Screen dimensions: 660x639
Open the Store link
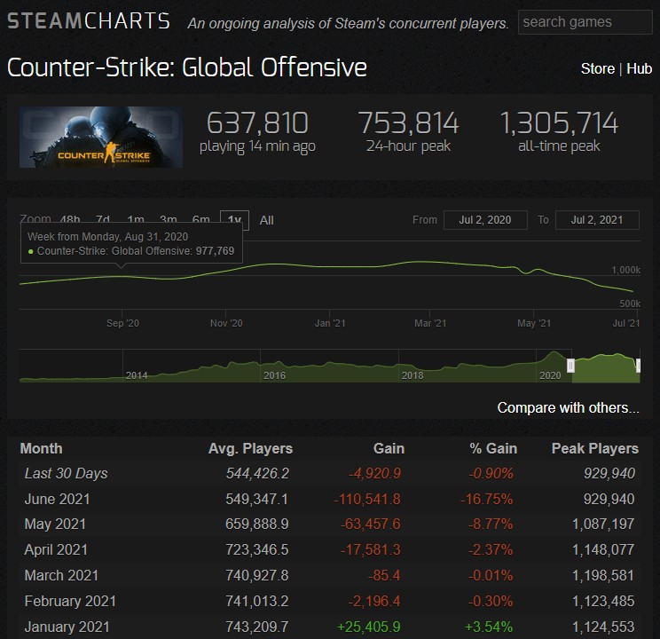597,68
